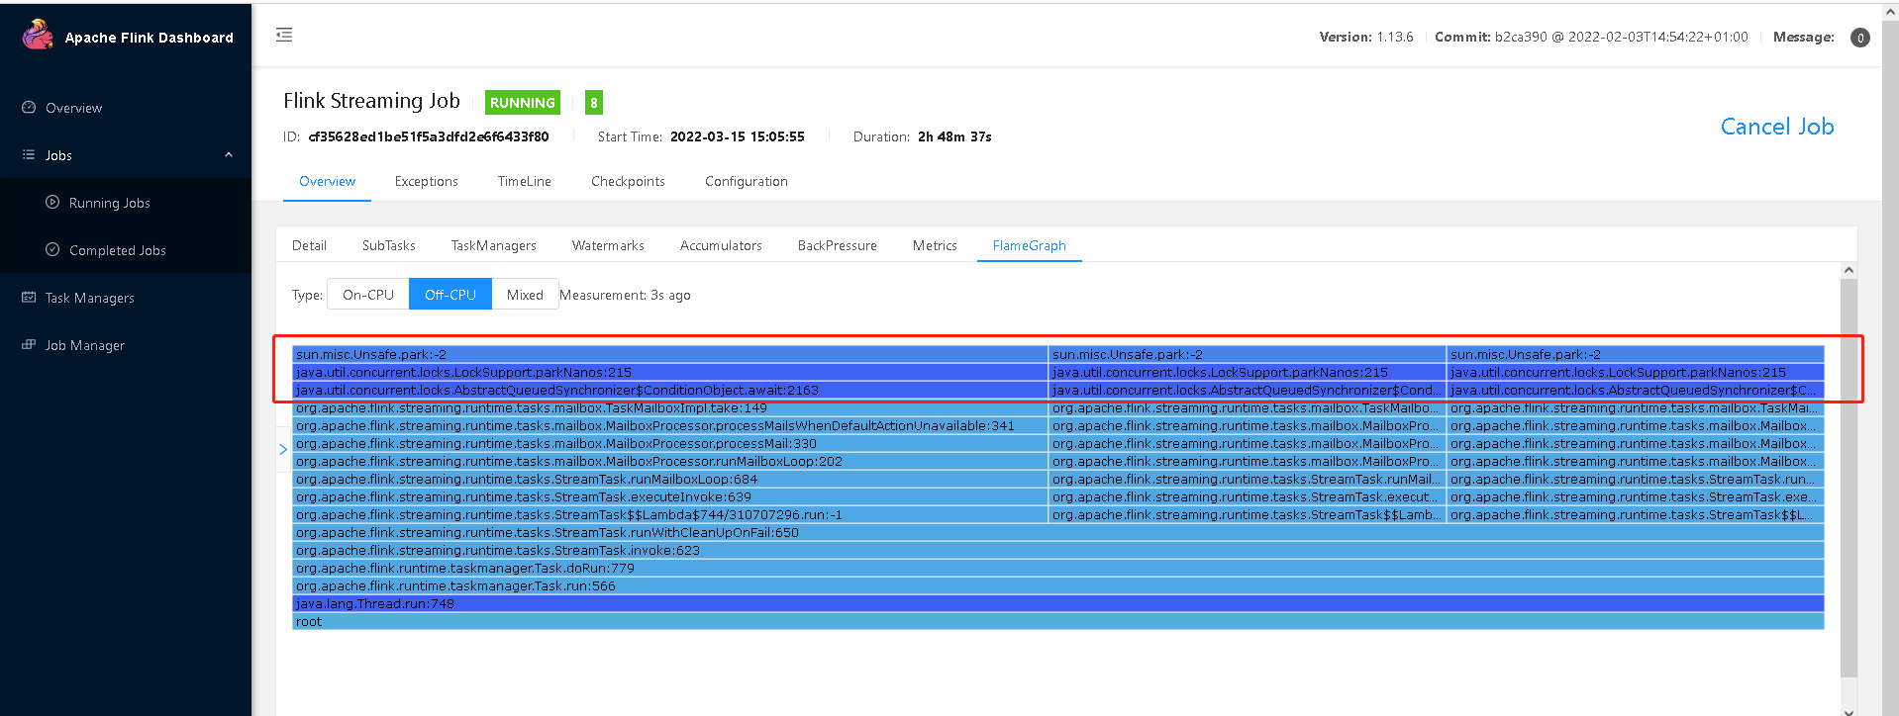1899x716 pixels.
Task: Click the TaskMailboxImpl.take:149 frame
Action: pyautogui.click(x=670, y=408)
